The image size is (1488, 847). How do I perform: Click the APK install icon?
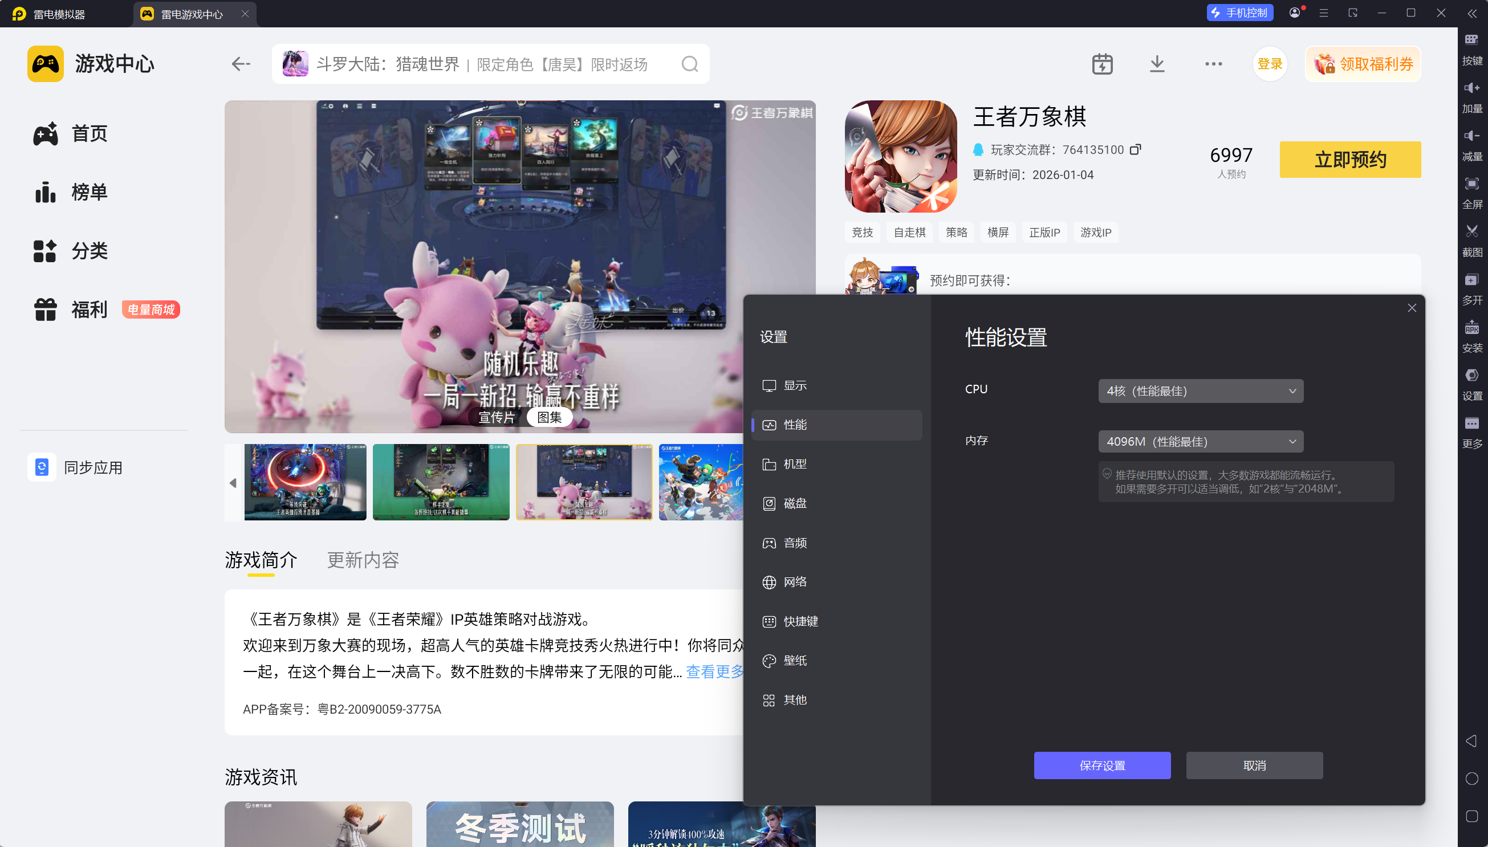[1471, 328]
